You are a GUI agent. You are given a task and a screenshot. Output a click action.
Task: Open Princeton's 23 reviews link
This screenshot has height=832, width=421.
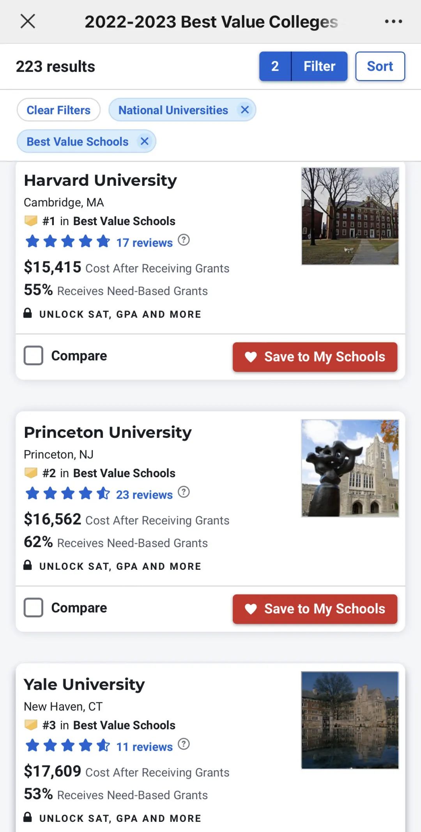[x=144, y=495]
